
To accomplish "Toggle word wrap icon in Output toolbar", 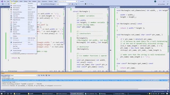I will tap(49, 75).
